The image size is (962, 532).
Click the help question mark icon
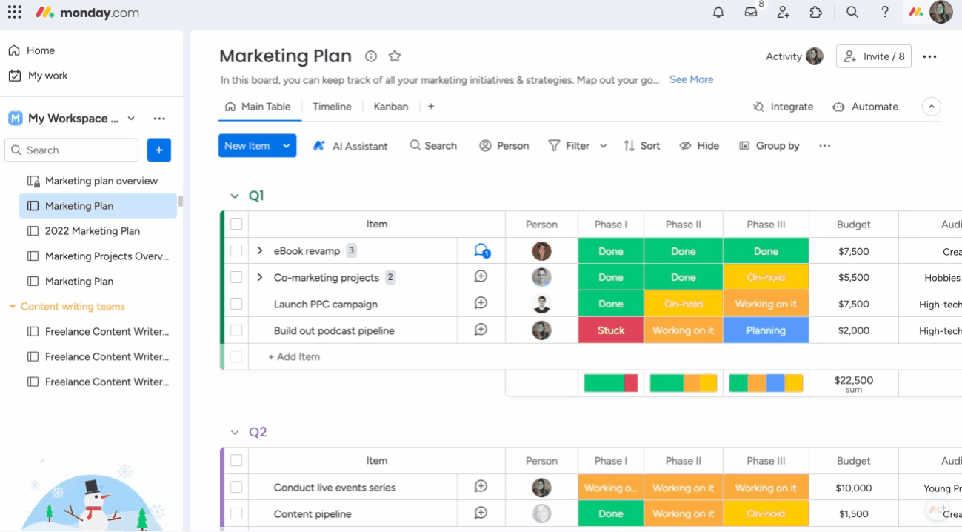[885, 13]
